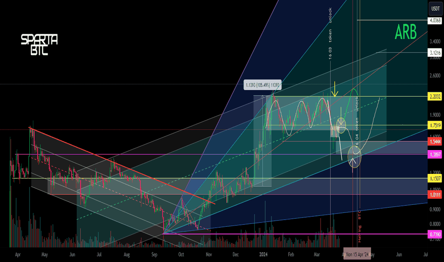The image size is (444, 262).
Task: Select the 1.1393 (105.49%) measurement label
Action: pyautogui.click(x=262, y=85)
